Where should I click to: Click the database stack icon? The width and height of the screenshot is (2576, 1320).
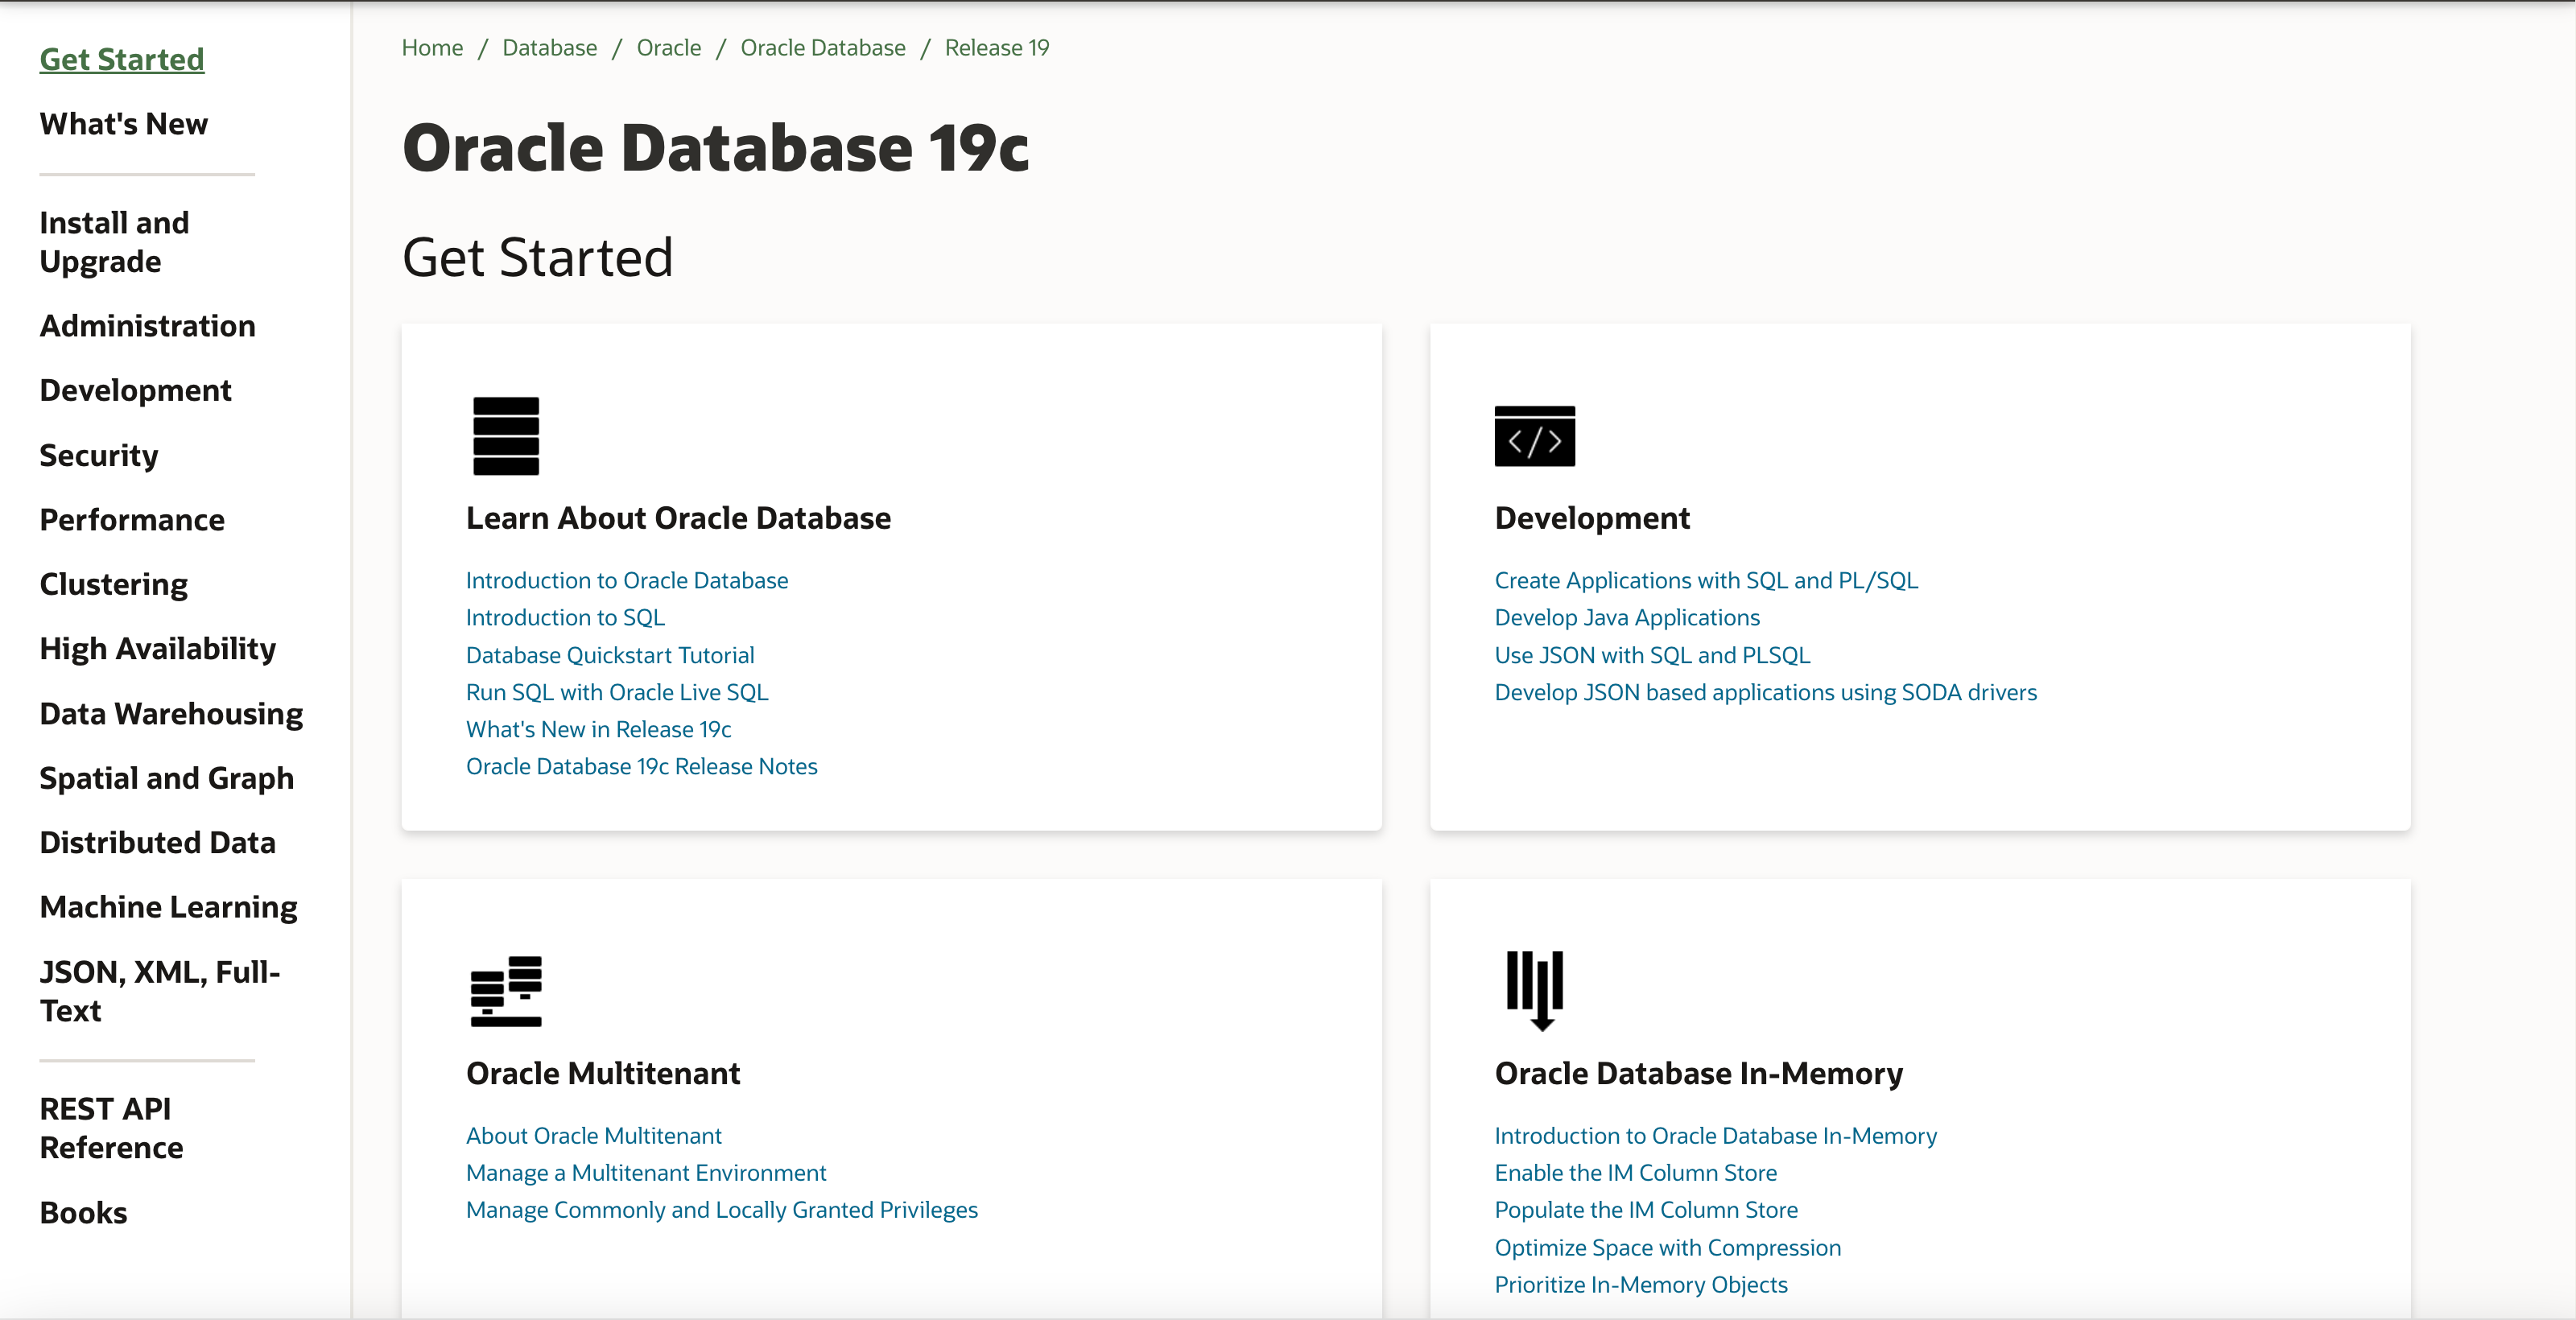tap(505, 436)
